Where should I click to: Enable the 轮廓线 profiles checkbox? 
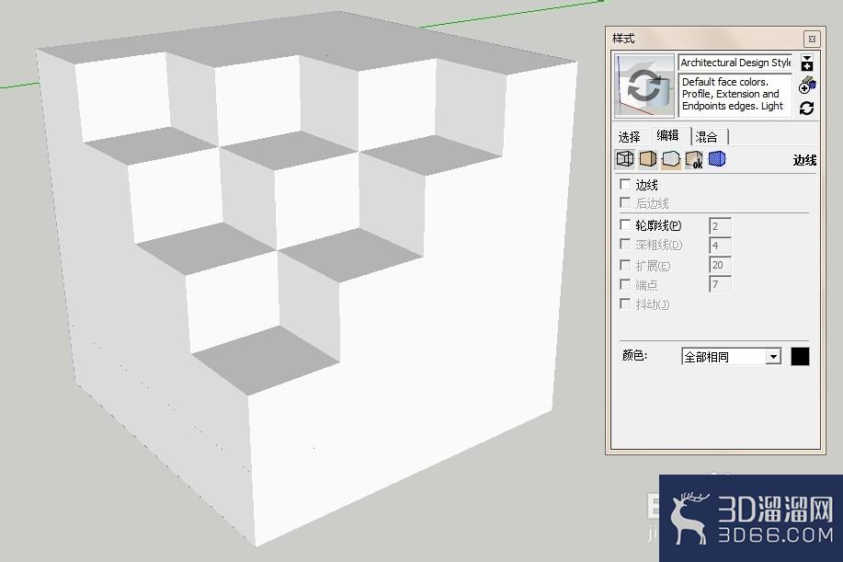(x=625, y=224)
